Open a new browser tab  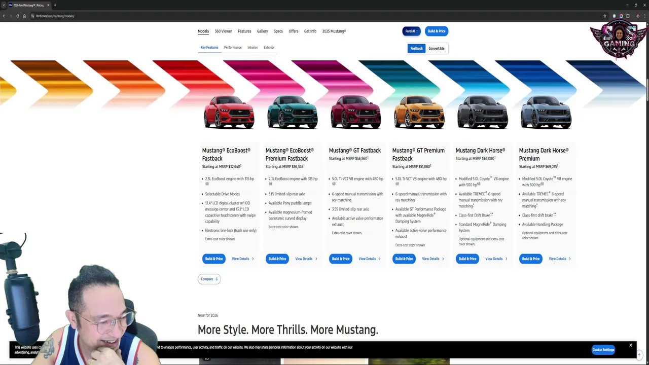point(55,5)
